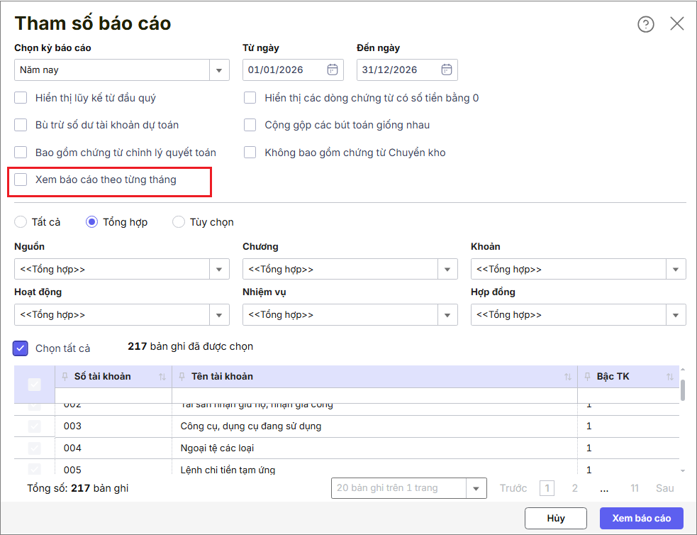Click the Số tài khoản filter box
Image resolution: width=697 pixels, height=535 pixels.
113,395
